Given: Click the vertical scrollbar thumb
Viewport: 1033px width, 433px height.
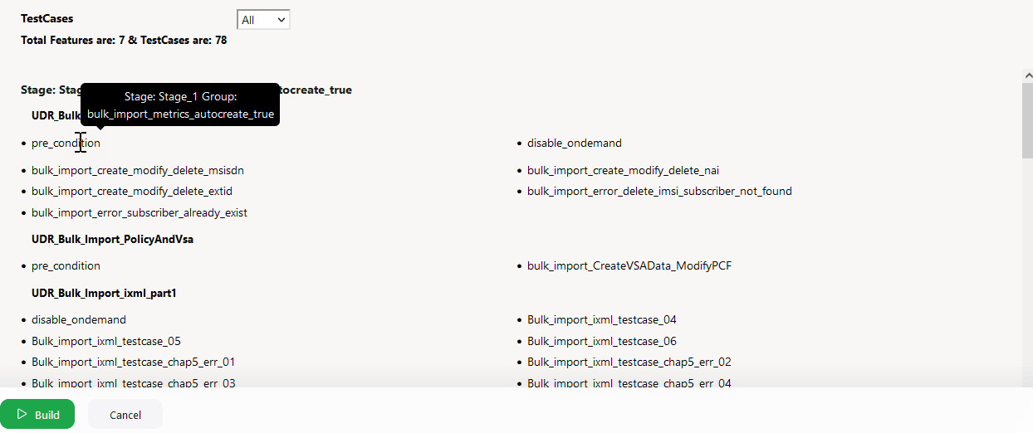Looking at the screenshot, I should pos(1027,120).
